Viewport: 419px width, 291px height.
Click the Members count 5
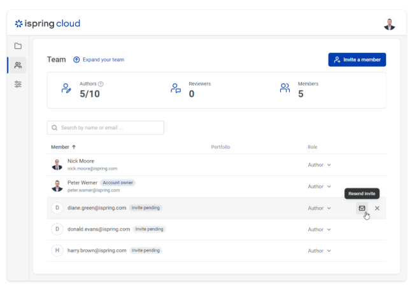pos(301,94)
